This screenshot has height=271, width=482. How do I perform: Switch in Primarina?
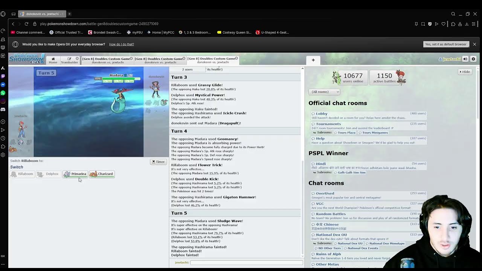pyautogui.click(x=75, y=174)
